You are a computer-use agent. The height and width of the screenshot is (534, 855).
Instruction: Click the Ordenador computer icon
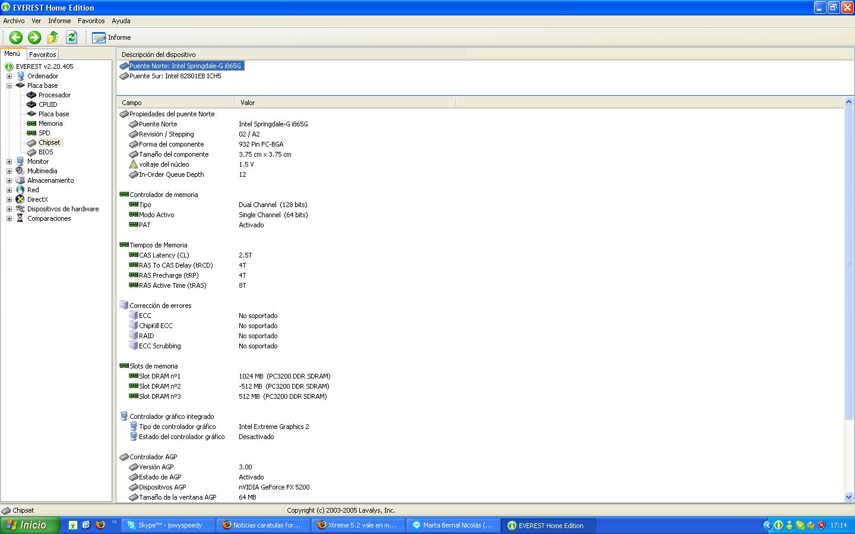click(20, 76)
